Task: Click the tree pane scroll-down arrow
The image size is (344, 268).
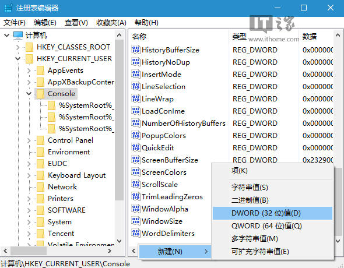Action: pyautogui.click(x=119, y=241)
